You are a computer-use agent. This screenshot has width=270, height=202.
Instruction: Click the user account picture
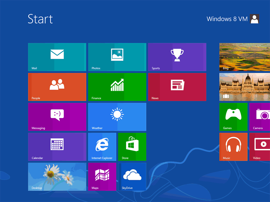pos(255,19)
